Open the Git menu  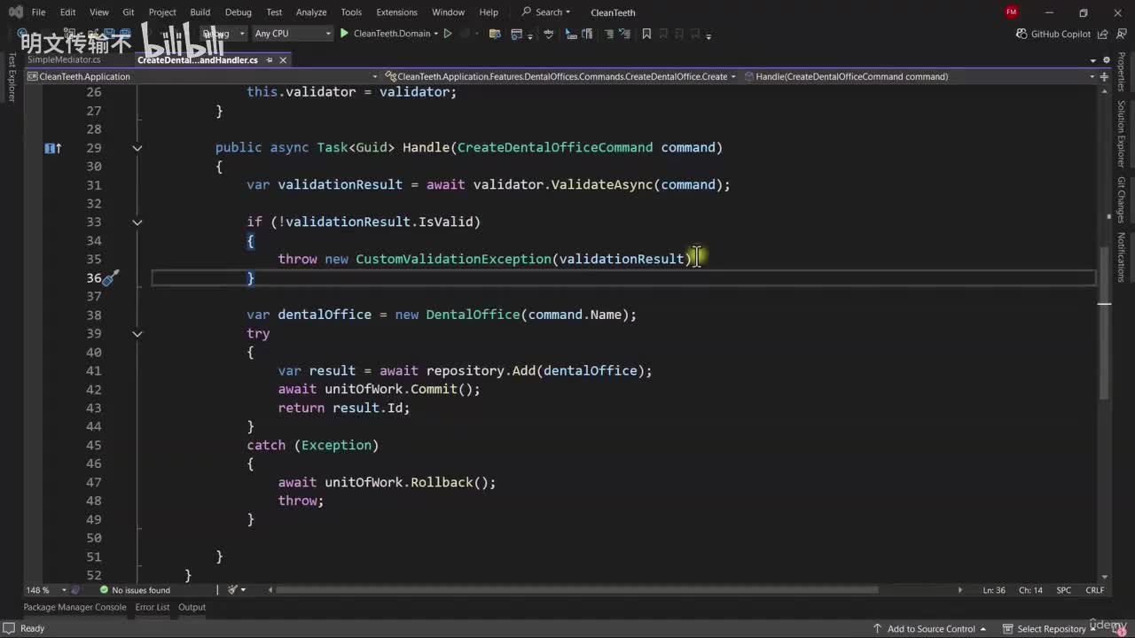129,12
